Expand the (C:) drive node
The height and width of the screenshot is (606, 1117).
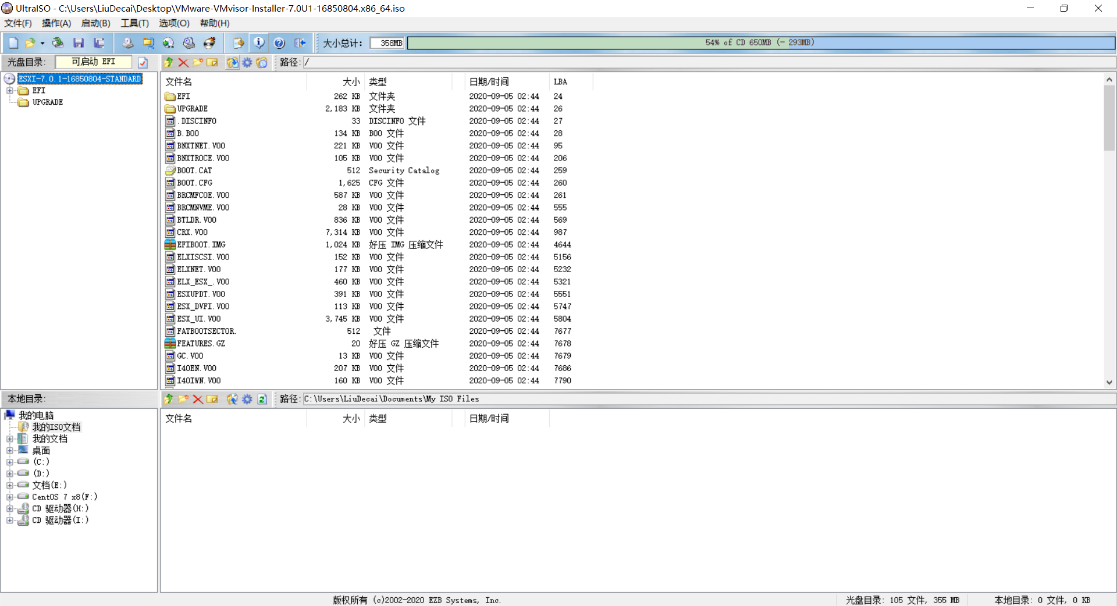tap(9, 462)
